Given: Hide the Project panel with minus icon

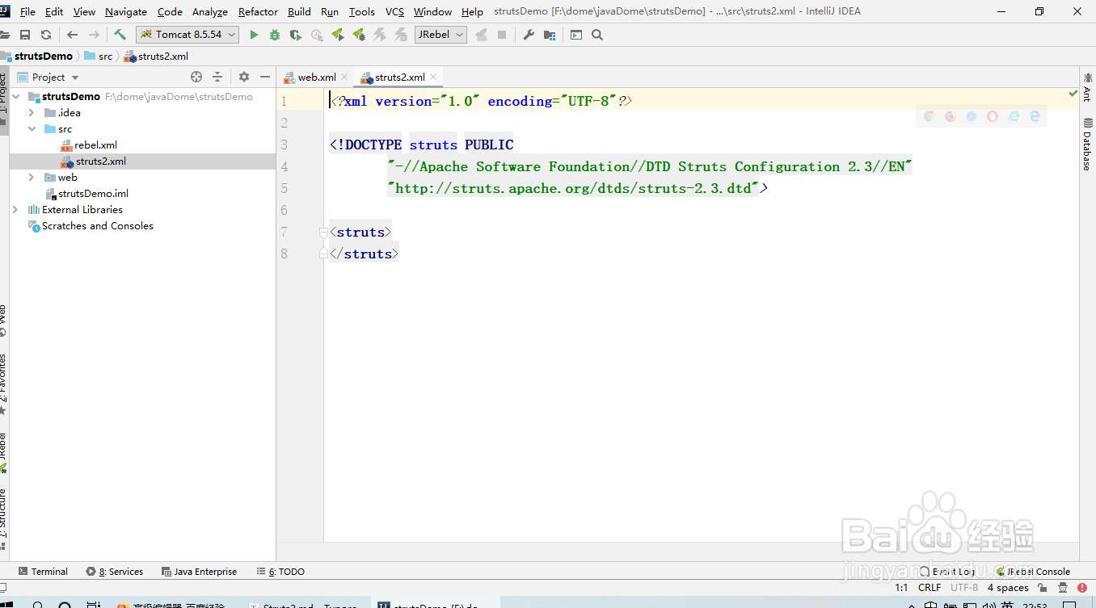Looking at the screenshot, I should click(265, 77).
